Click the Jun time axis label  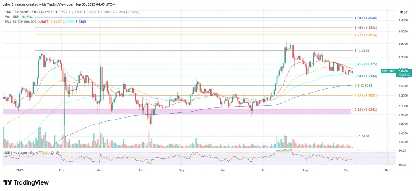tap(223, 170)
